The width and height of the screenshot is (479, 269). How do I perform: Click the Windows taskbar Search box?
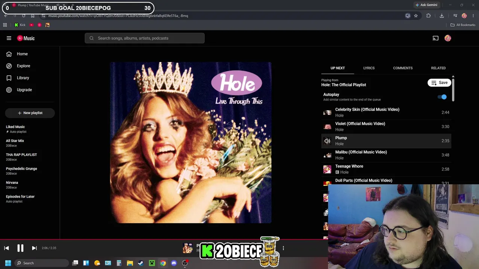pyautogui.click(x=41, y=263)
